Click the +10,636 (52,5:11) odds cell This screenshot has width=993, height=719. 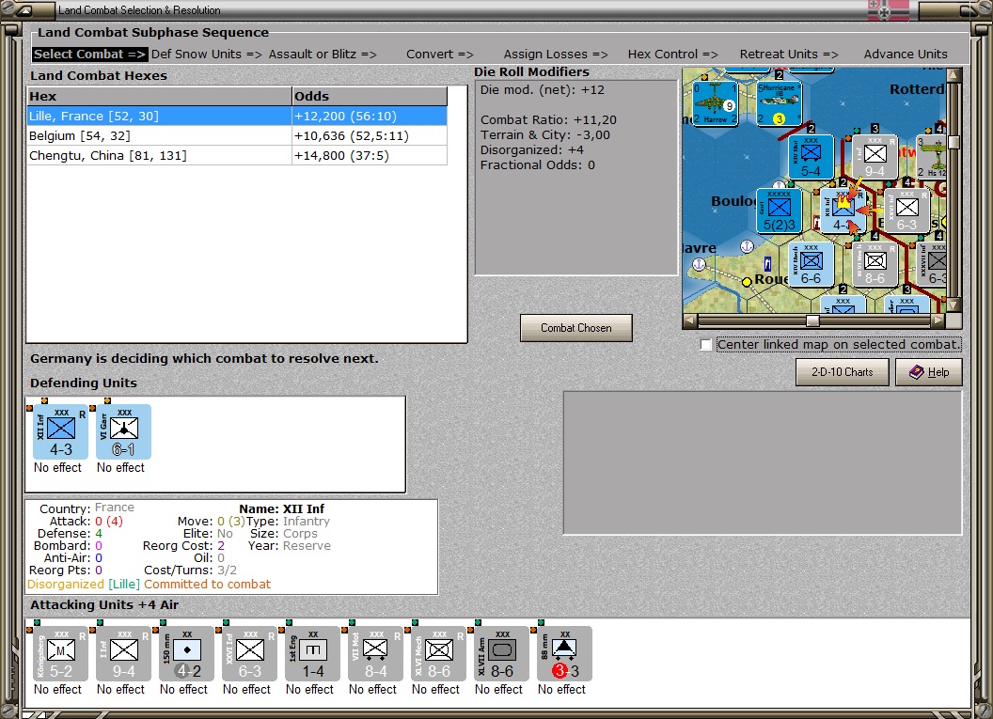point(370,135)
